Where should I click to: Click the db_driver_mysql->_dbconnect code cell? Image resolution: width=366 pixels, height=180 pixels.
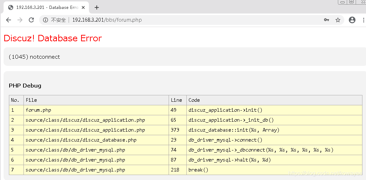coord(274,150)
